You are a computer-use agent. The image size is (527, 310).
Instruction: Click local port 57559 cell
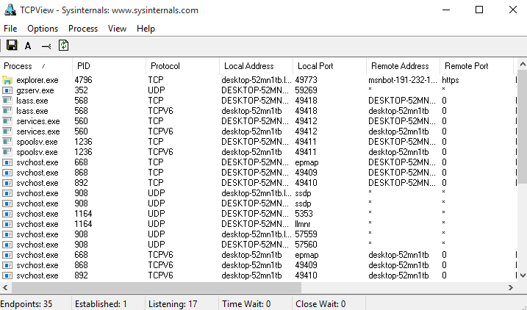306,234
